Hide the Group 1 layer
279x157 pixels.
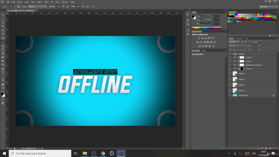click(x=230, y=54)
